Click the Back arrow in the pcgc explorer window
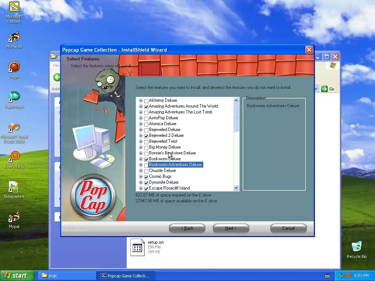The width and height of the screenshot is (375, 281). pos(57,77)
